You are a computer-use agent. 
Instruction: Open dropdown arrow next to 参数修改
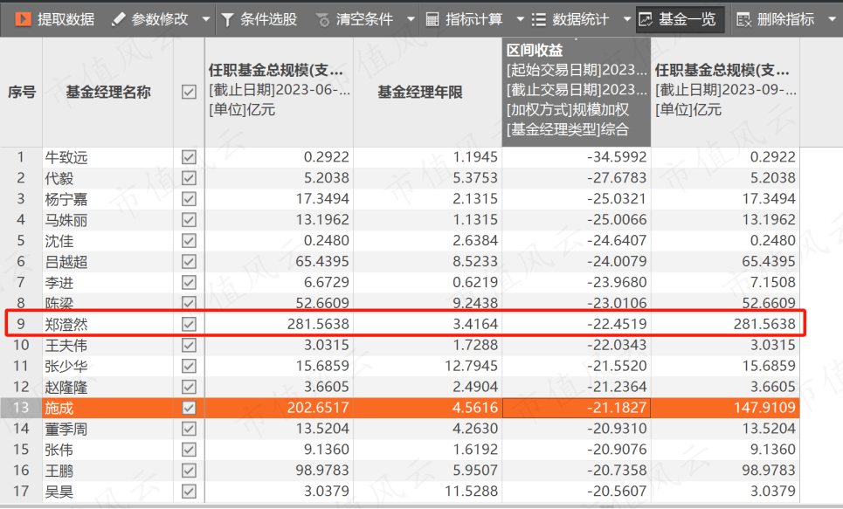point(206,18)
